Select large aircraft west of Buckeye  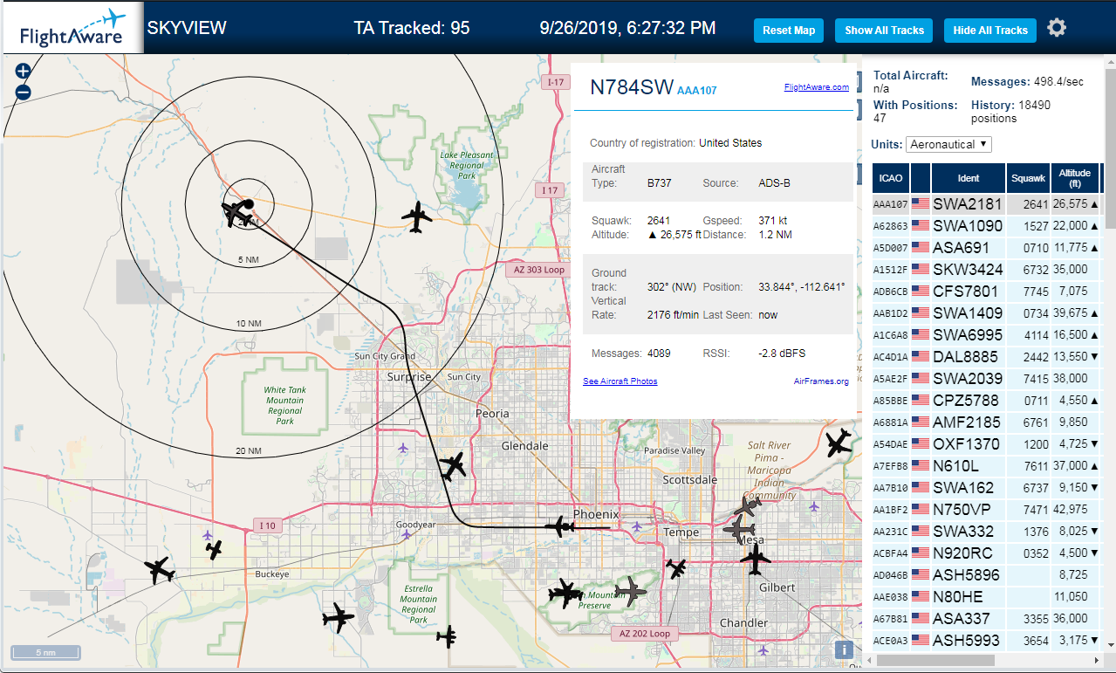pyautogui.click(x=160, y=570)
